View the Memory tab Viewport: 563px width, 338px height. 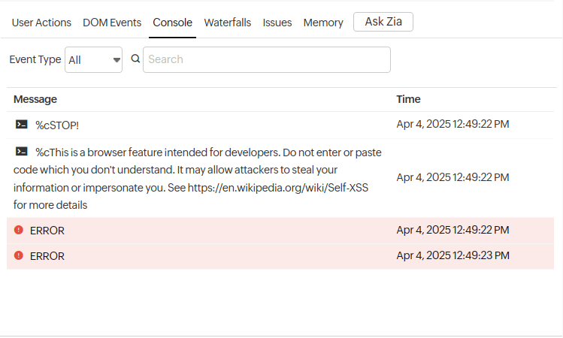(x=323, y=23)
